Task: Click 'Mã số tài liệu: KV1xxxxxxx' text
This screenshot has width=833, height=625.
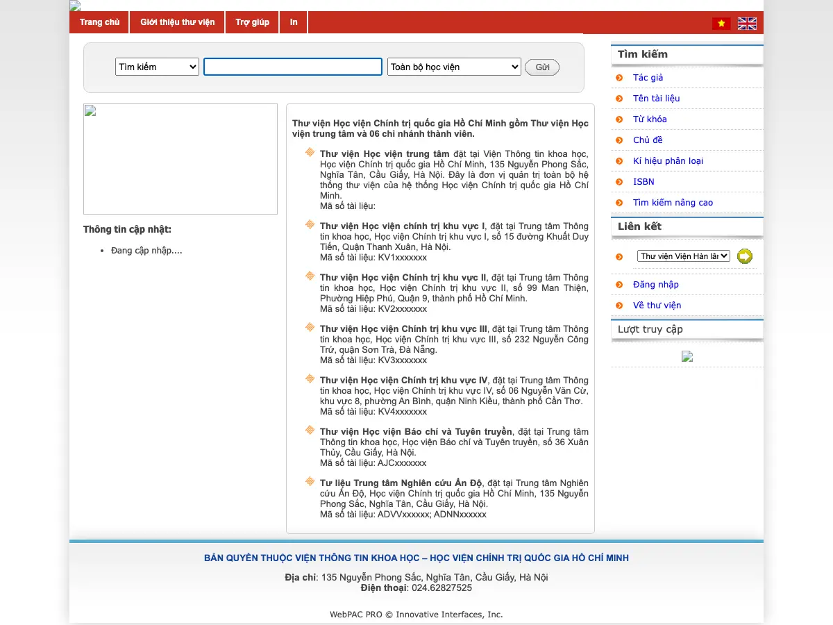Action: pos(373,258)
